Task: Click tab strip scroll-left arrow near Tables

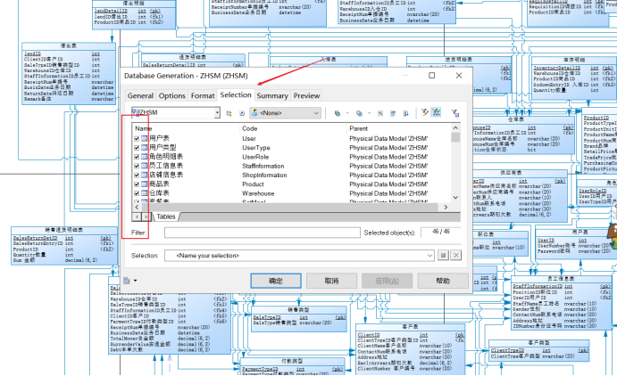Action: [137, 217]
